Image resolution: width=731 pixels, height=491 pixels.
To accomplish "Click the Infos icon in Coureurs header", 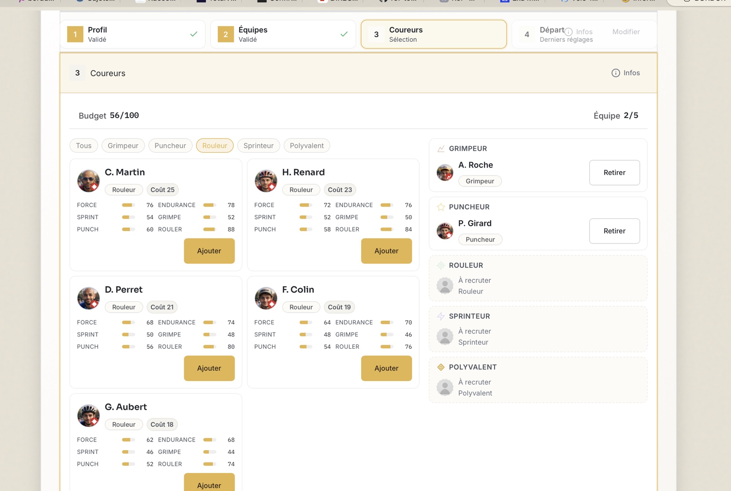I will [615, 73].
